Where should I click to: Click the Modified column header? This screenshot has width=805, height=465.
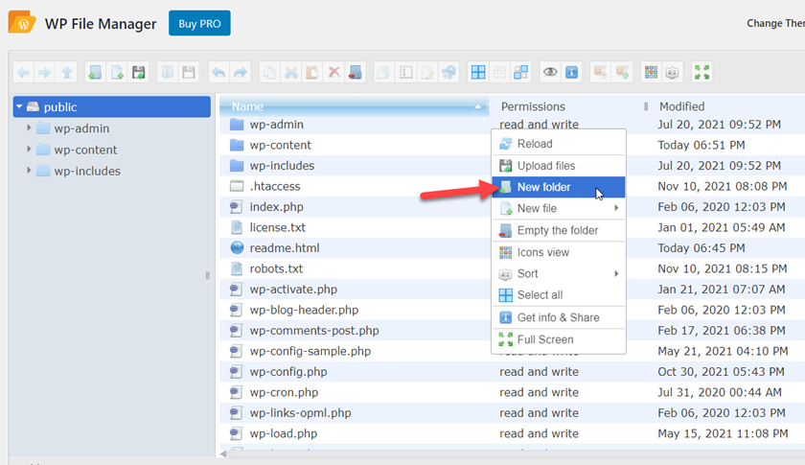(x=726, y=106)
